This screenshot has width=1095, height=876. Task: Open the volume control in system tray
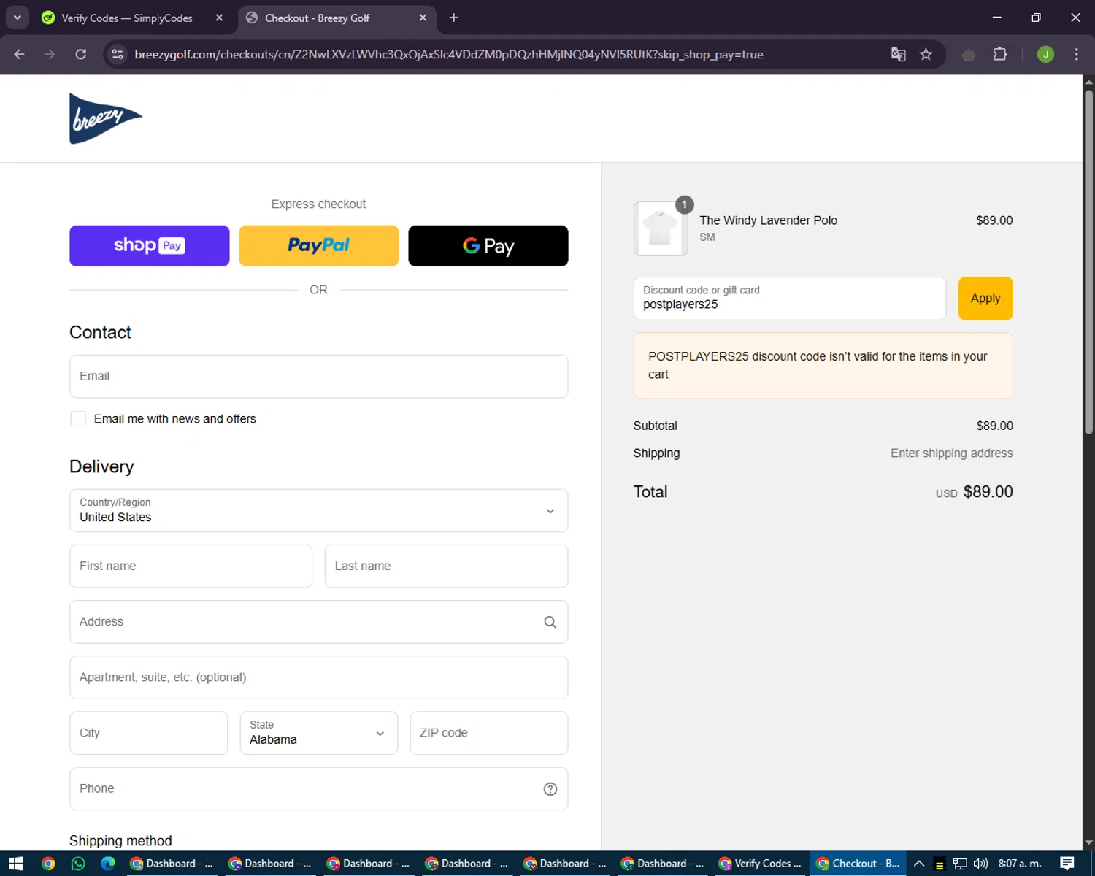point(980,864)
